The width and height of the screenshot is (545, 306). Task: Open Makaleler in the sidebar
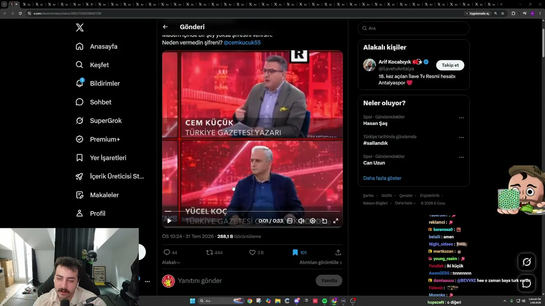click(x=98, y=195)
